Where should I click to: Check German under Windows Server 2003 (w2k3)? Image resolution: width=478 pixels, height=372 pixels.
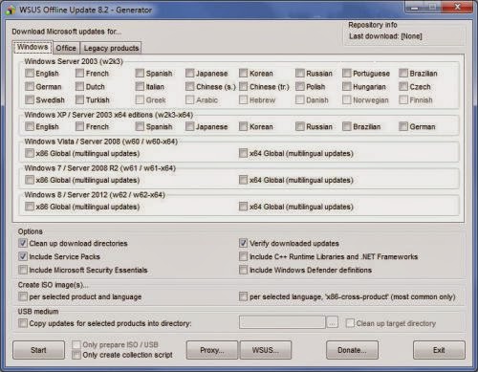tap(30, 87)
